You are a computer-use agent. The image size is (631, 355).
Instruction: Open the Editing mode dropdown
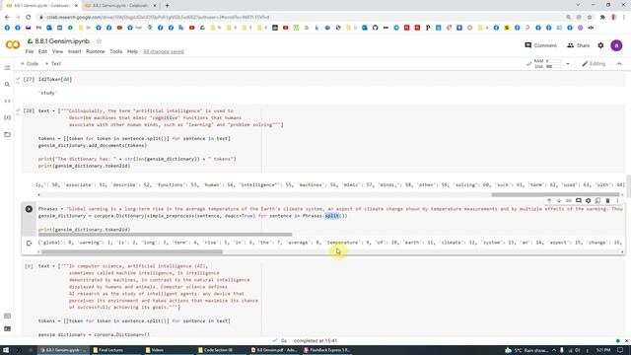click(594, 63)
